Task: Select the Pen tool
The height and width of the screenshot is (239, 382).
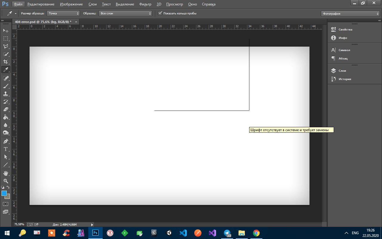Action: pyautogui.click(x=6, y=141)
